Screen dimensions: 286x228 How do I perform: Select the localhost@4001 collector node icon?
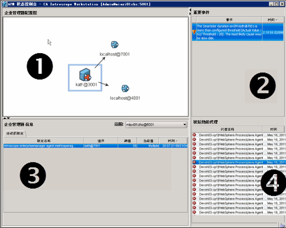pos(125,88)
